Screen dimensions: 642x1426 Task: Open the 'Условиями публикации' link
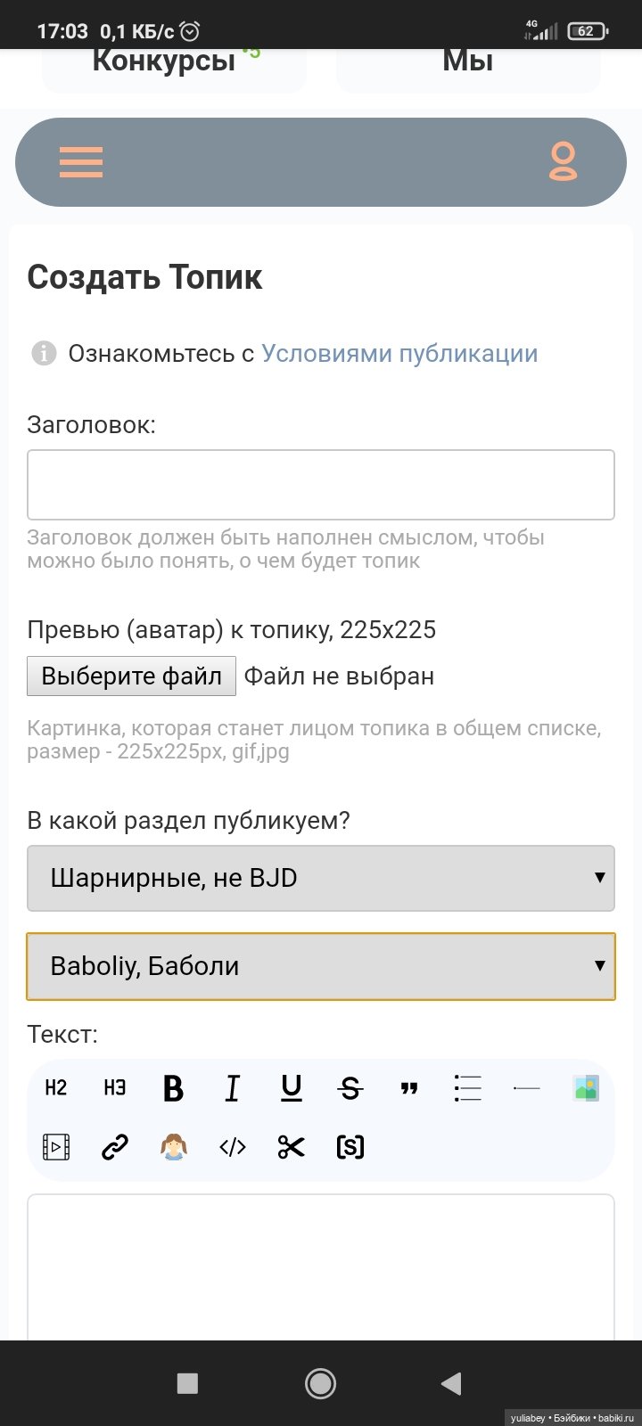399,354
